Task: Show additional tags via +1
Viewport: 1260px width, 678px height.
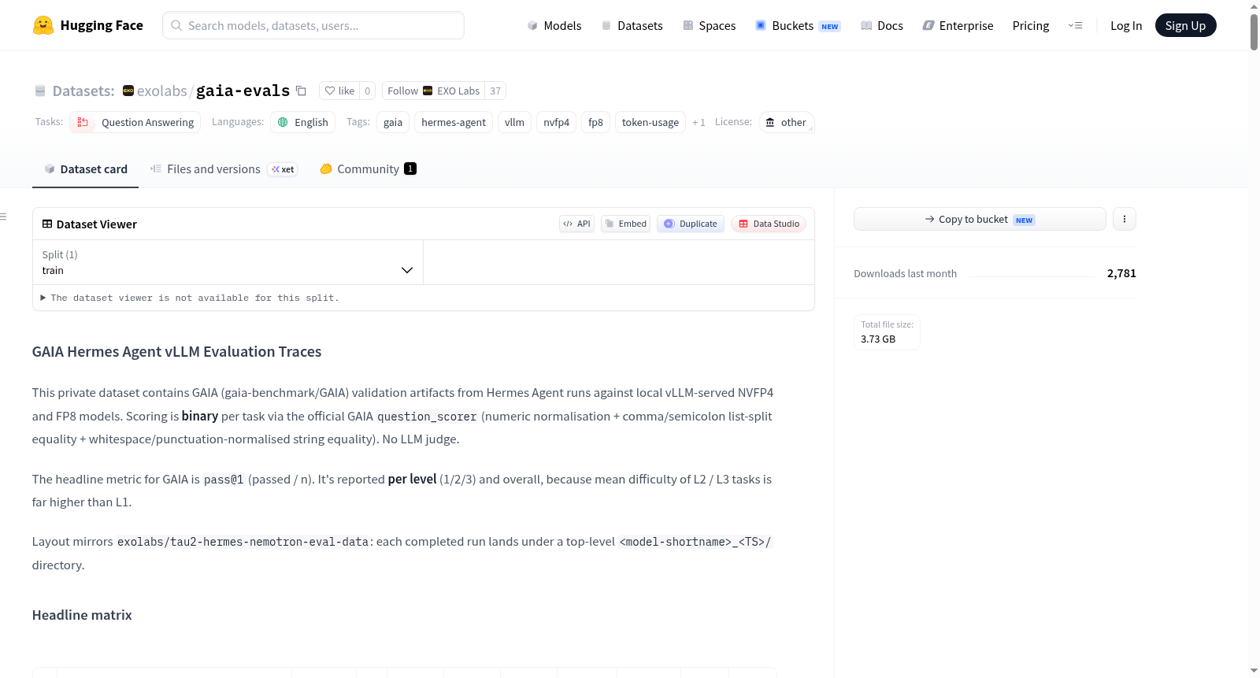Action: click(x=699, y=122)
